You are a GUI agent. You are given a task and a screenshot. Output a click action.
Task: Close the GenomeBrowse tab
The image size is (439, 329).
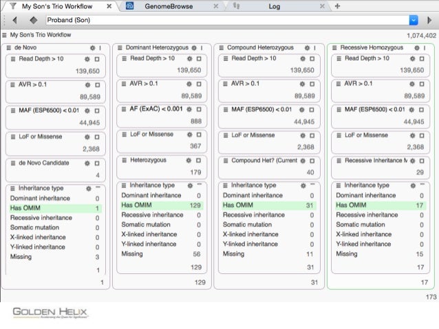pos(216,6)
